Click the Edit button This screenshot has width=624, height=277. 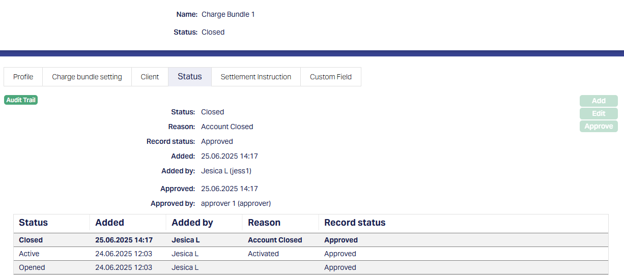pos(599,113)
